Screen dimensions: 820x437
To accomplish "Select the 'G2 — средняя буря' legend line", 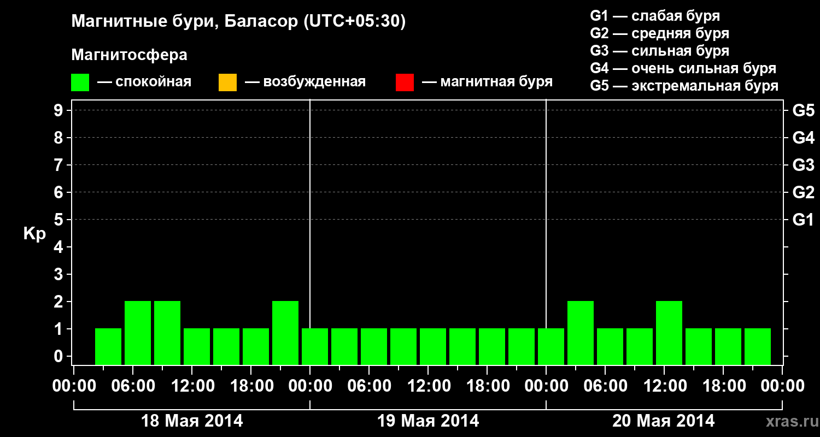I will [x=660, y=33].
